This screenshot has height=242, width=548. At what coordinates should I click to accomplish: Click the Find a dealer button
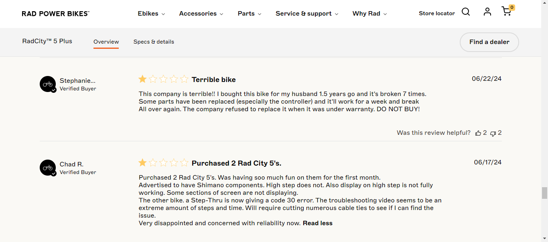[489, 42]
